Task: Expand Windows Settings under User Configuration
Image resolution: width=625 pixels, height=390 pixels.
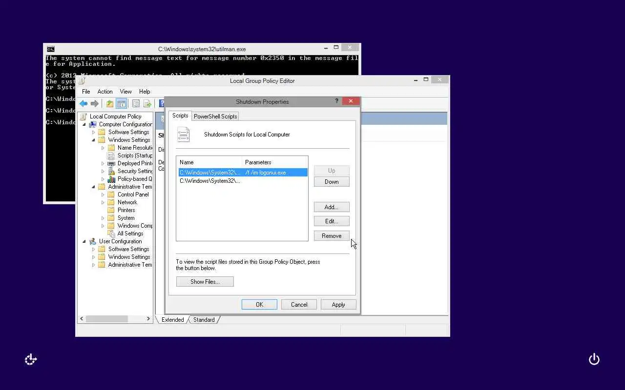Action: (93, 257)
